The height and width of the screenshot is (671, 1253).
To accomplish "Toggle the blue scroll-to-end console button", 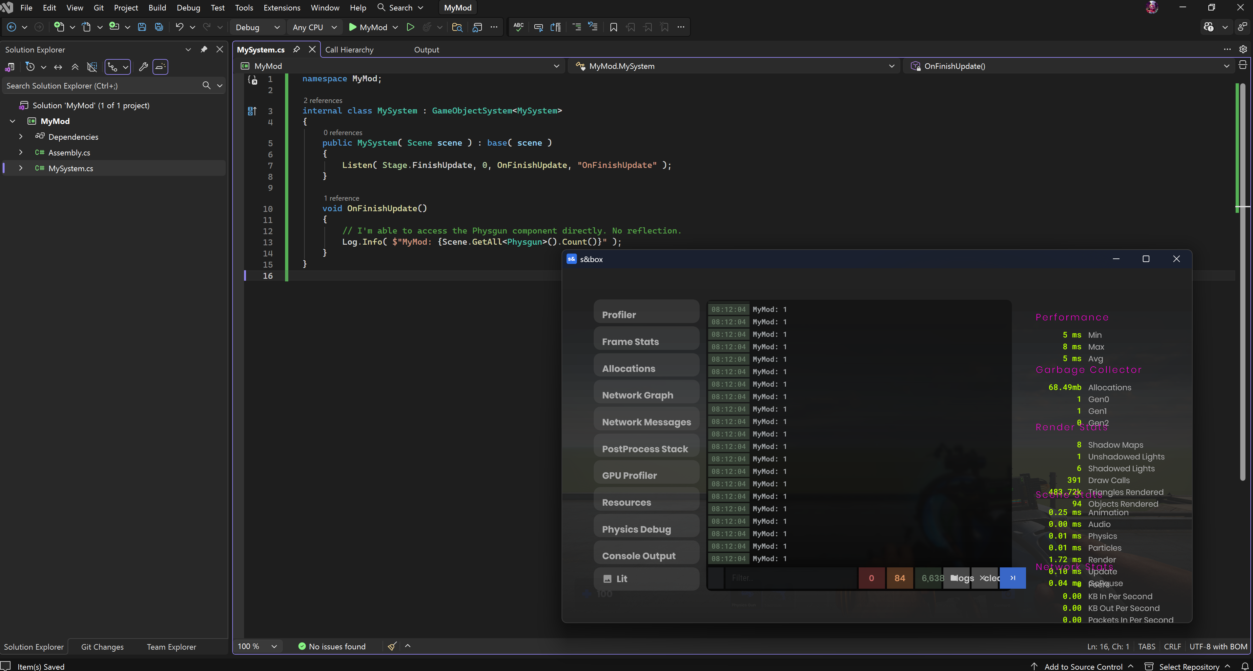I will [1013, 578].
